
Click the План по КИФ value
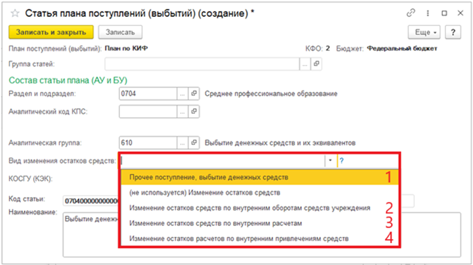pyautogui.click(x=126, y=48)
